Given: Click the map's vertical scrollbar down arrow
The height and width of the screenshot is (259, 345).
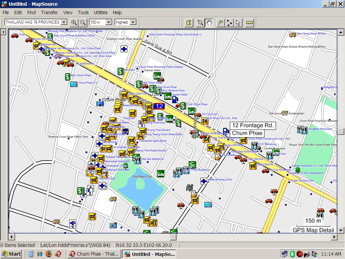Looking at the screenshot, I should (341, 230).
